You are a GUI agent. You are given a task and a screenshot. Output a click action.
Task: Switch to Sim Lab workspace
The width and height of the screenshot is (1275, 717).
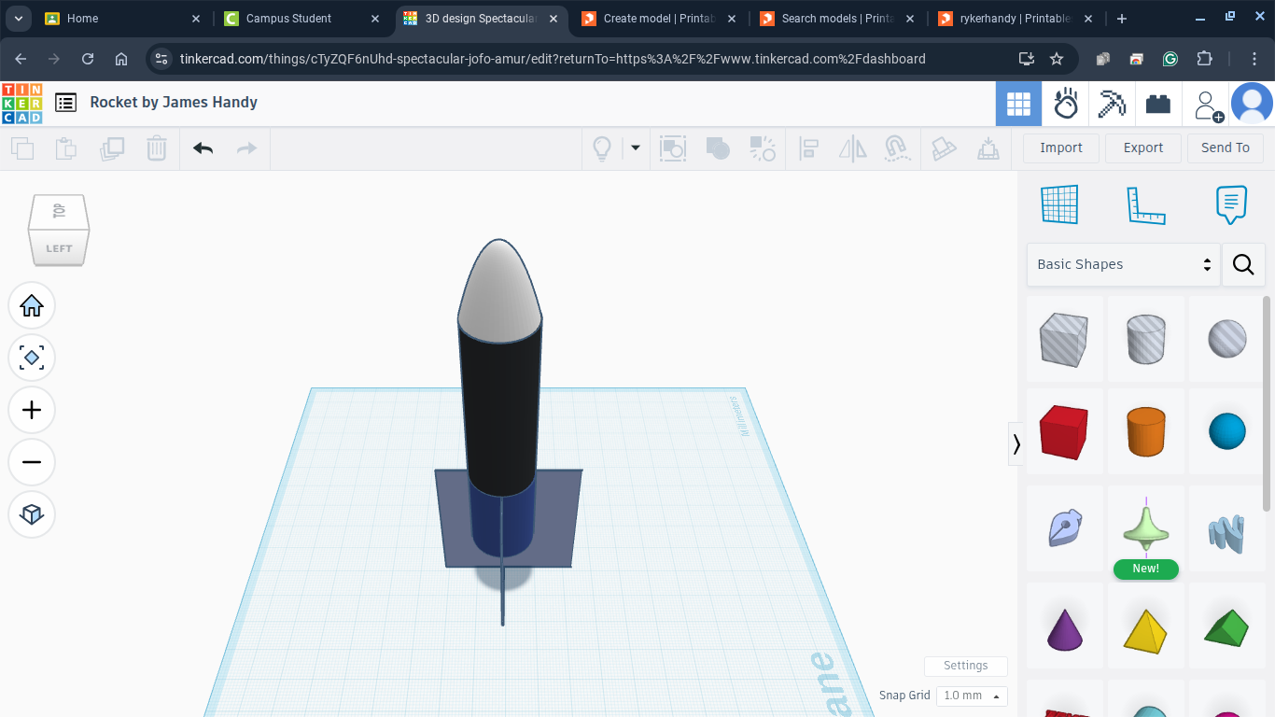tap(1066, 103)
